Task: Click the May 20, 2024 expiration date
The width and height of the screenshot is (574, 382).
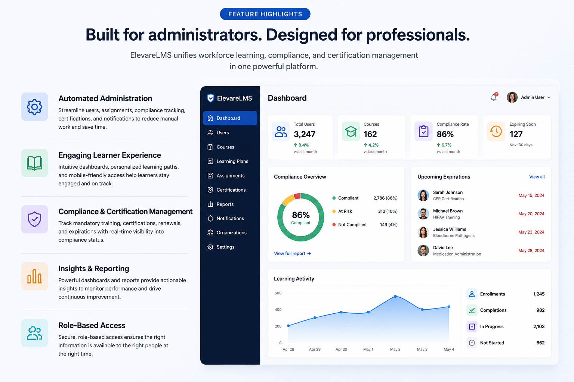Action: coord(531,214)
